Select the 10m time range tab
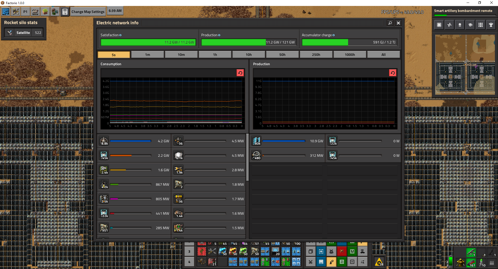Viewport: 498px width, 269px height. [x=181, y=55]
